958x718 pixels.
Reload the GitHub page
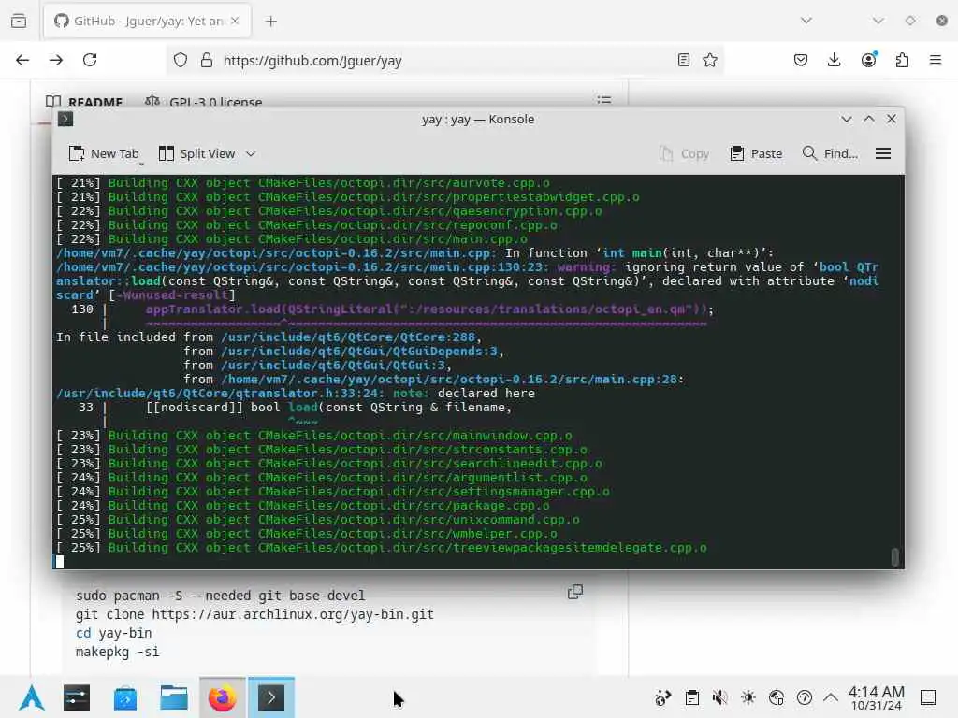[x=90, y=60]
